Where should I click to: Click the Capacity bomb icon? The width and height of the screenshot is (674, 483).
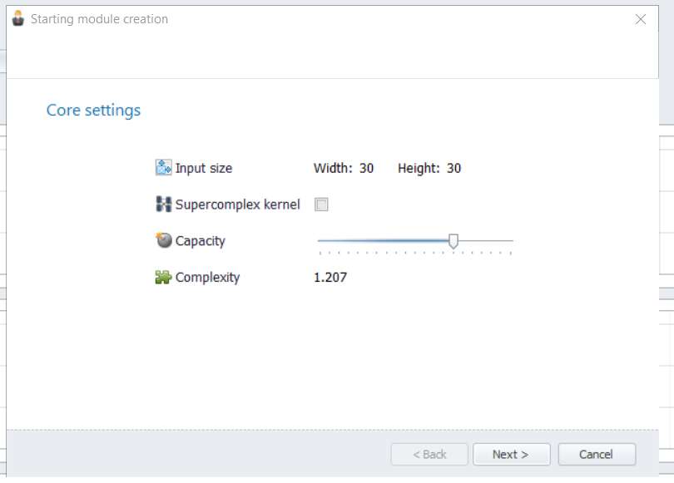[x=163, y=240]
